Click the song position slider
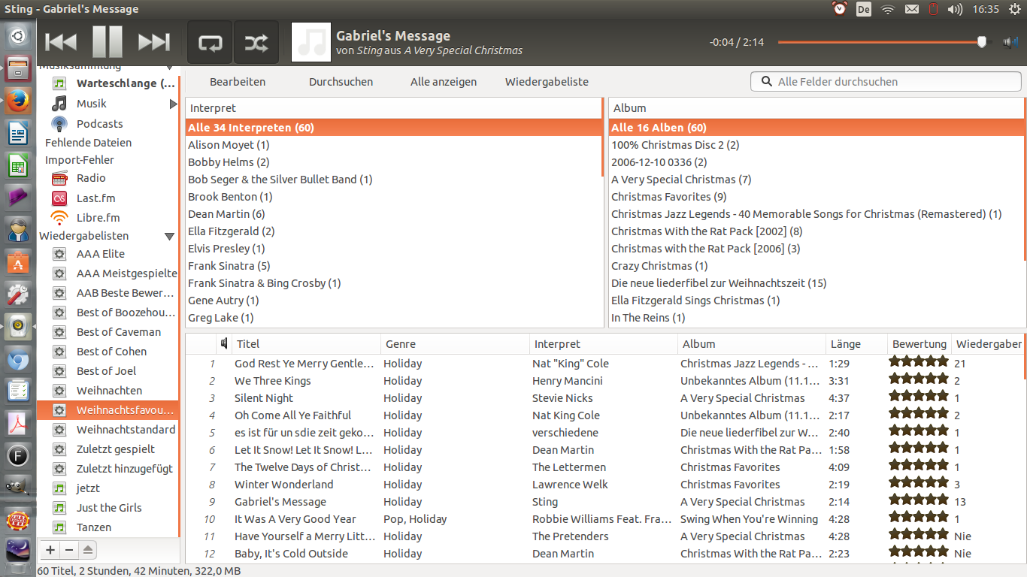Viewport: 1027px width, 577px height. [x=880, y=42]
